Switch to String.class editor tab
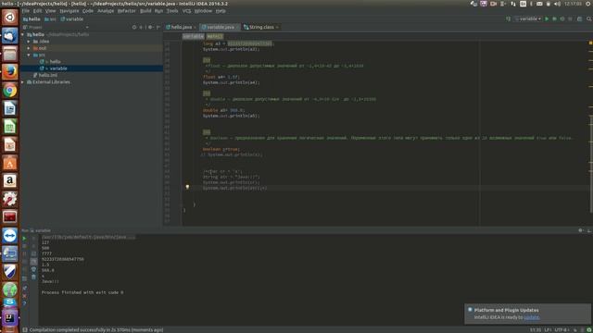This screenshot has height=333, width=593. point(260,27)
